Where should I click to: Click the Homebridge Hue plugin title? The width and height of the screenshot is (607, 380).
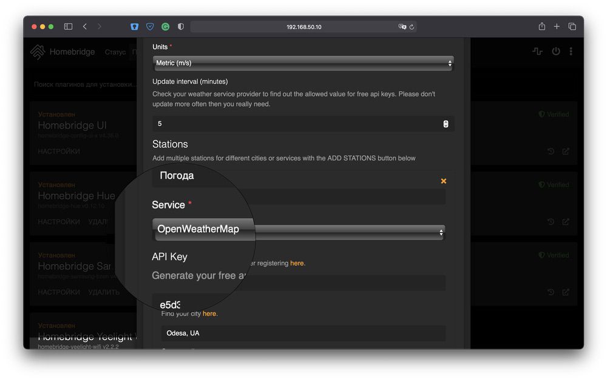(76, 196)
